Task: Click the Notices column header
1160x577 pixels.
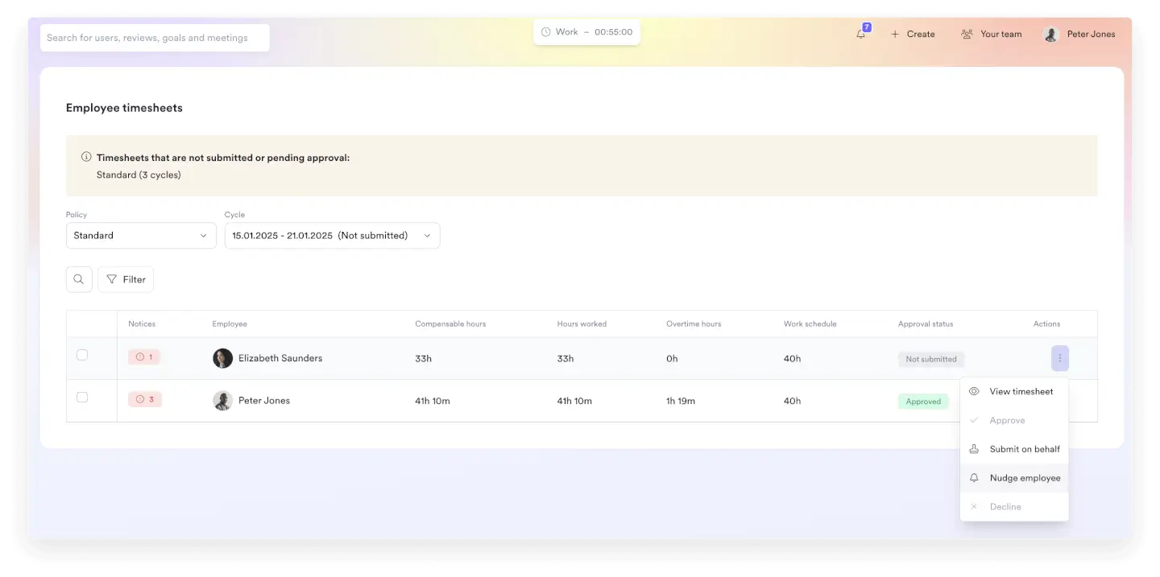Action: tap(142, 324)
